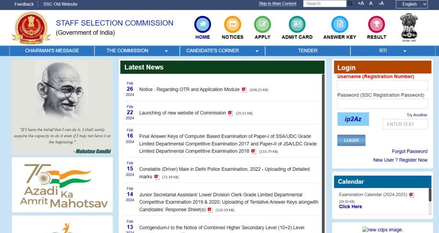Click the new cdps image placeholder
The width and height of the screenshot is (439, 233).
pos(382,230)
